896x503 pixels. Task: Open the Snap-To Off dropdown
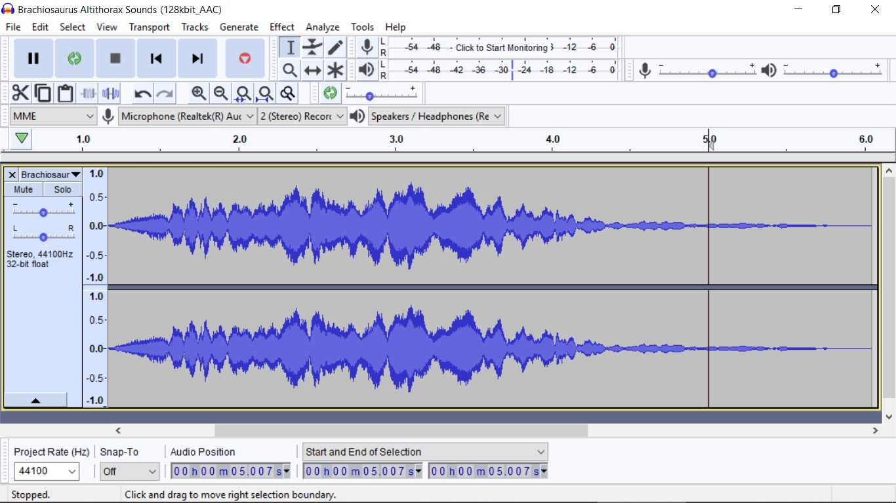coord(130,471)
